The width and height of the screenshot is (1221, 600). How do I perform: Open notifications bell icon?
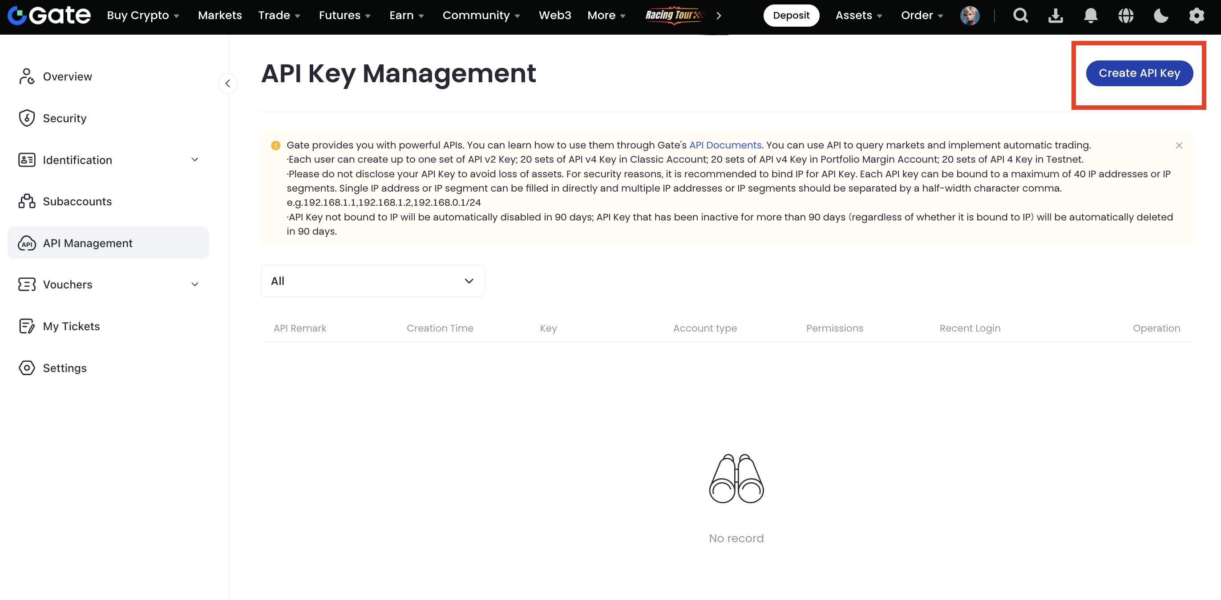point(1091,16)
